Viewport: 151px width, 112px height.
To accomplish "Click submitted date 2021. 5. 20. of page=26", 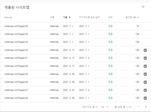I will (x=69, y=98).
